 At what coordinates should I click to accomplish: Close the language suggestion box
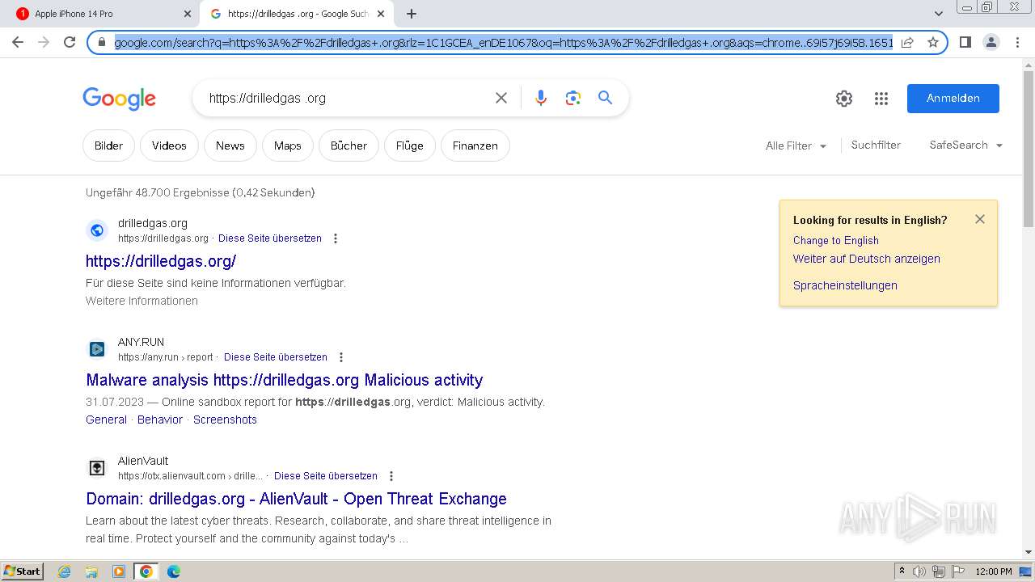click(x=980, y=219)
